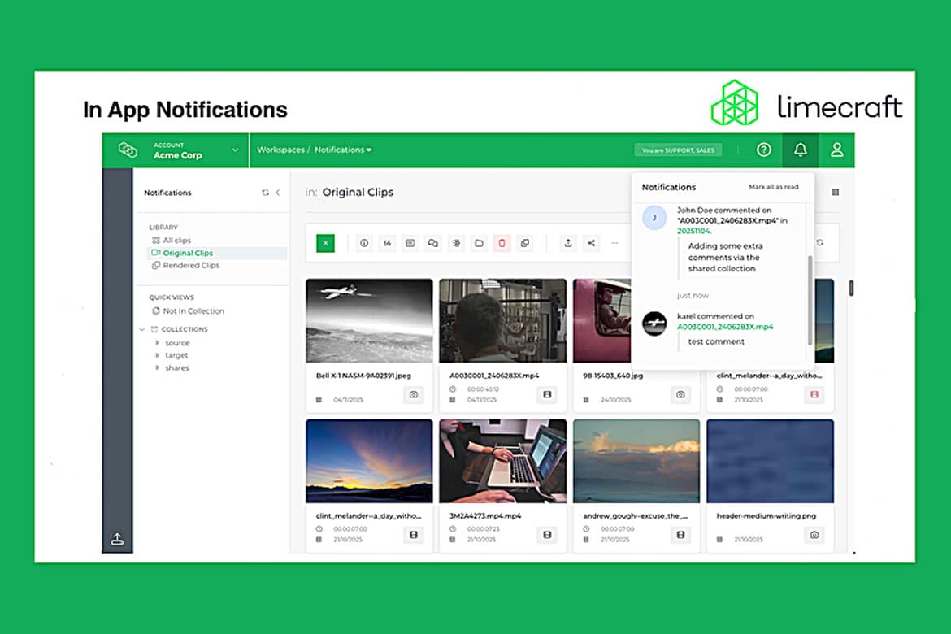Collapse the Notifications sidebar panel
The height and width of the screenshot is (634, 951).
(x=278, y=193)
